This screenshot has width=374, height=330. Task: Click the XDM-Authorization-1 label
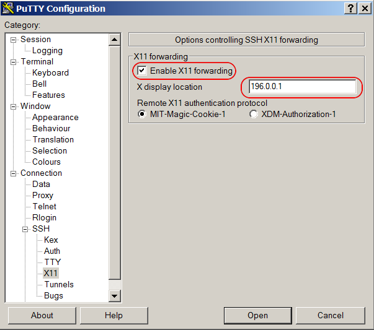click(x=298, y=115)
